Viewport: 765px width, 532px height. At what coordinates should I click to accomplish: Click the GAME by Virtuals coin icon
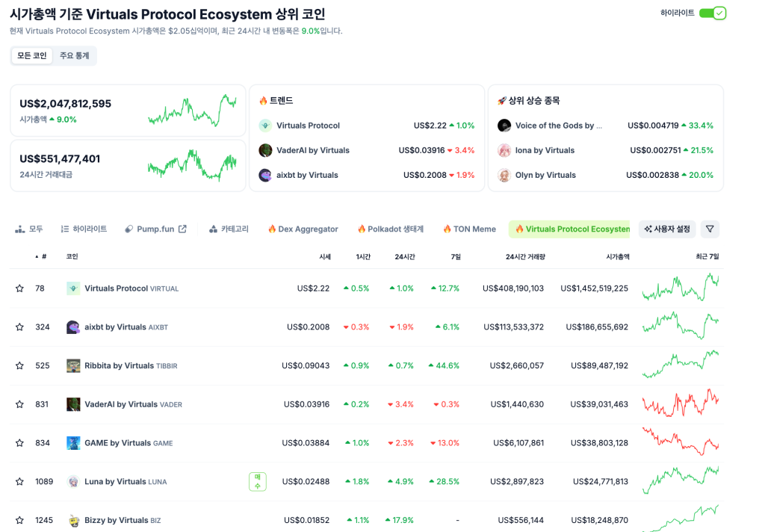click(x=73, y=443)
